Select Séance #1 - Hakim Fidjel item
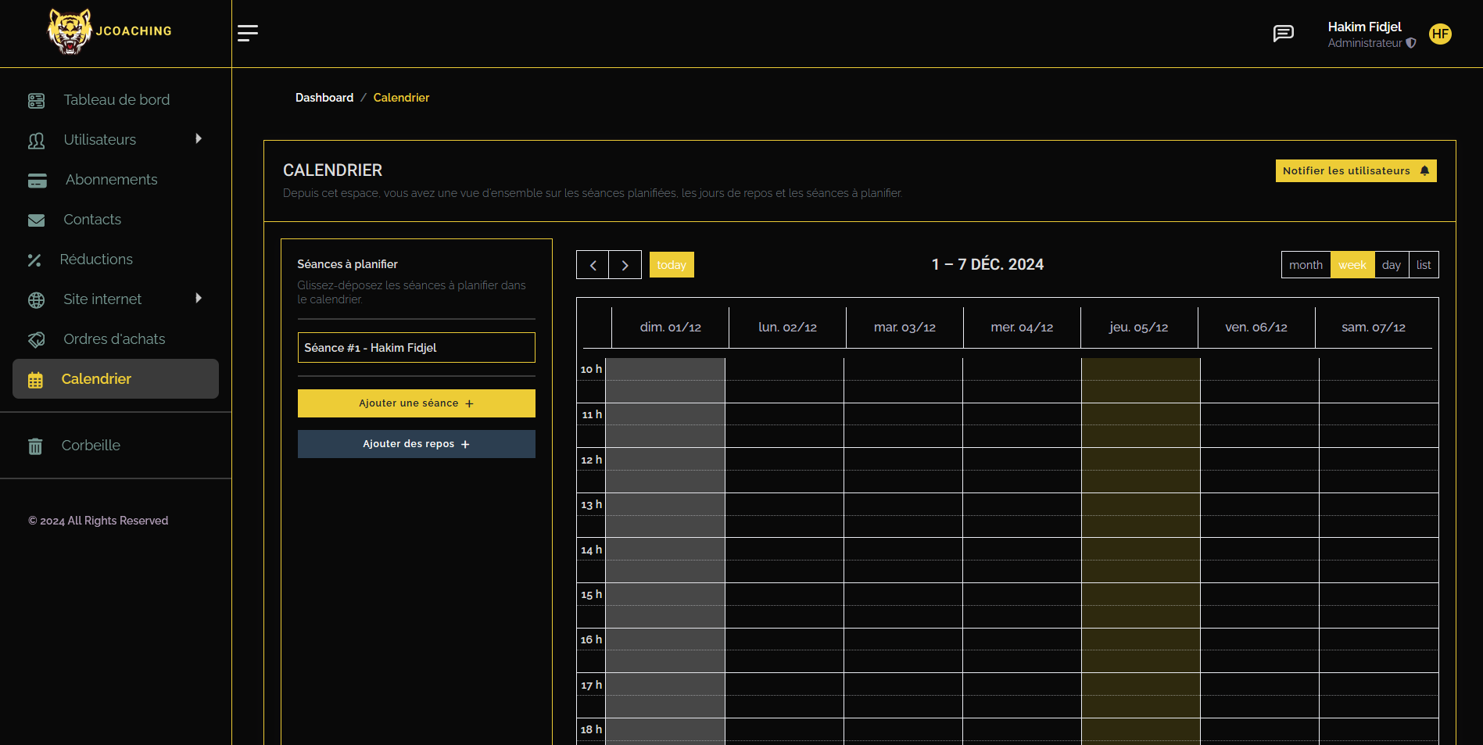 416,348
